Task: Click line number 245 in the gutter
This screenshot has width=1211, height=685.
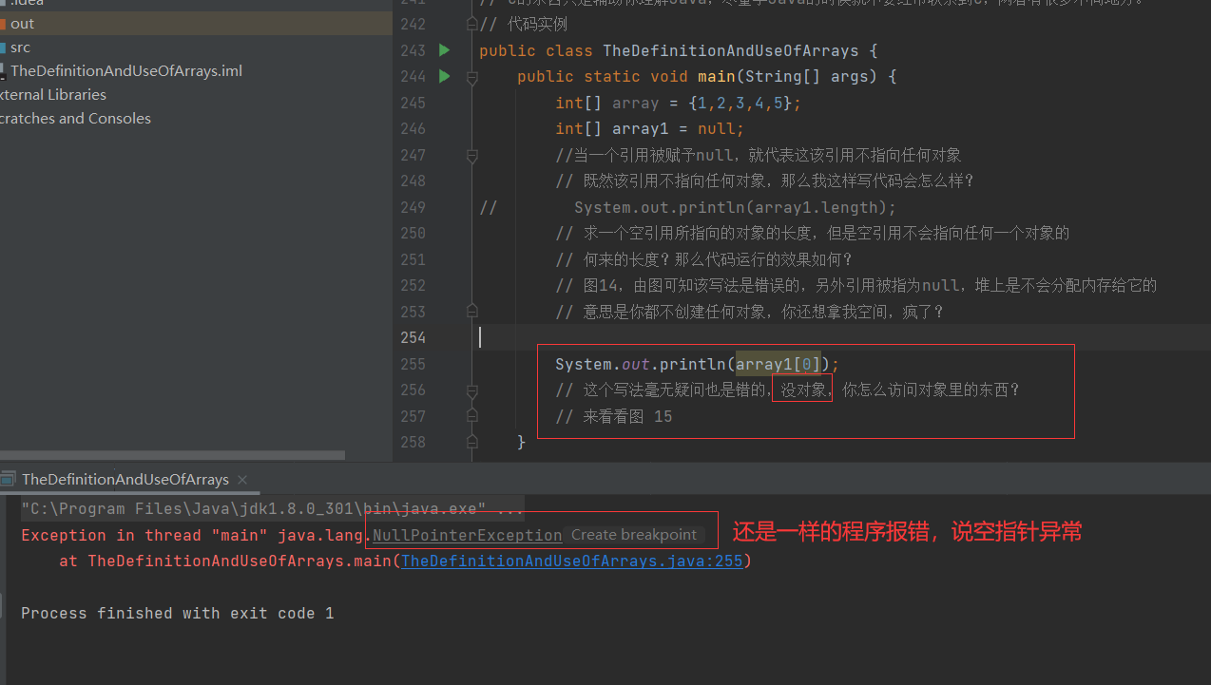Action: 413,103
